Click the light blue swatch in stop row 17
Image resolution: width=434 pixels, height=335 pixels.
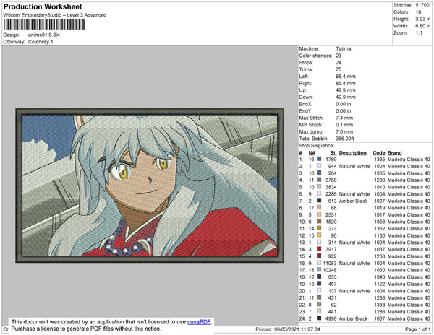coord(319,270)
